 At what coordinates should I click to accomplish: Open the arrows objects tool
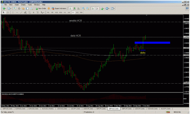point(42,12)
